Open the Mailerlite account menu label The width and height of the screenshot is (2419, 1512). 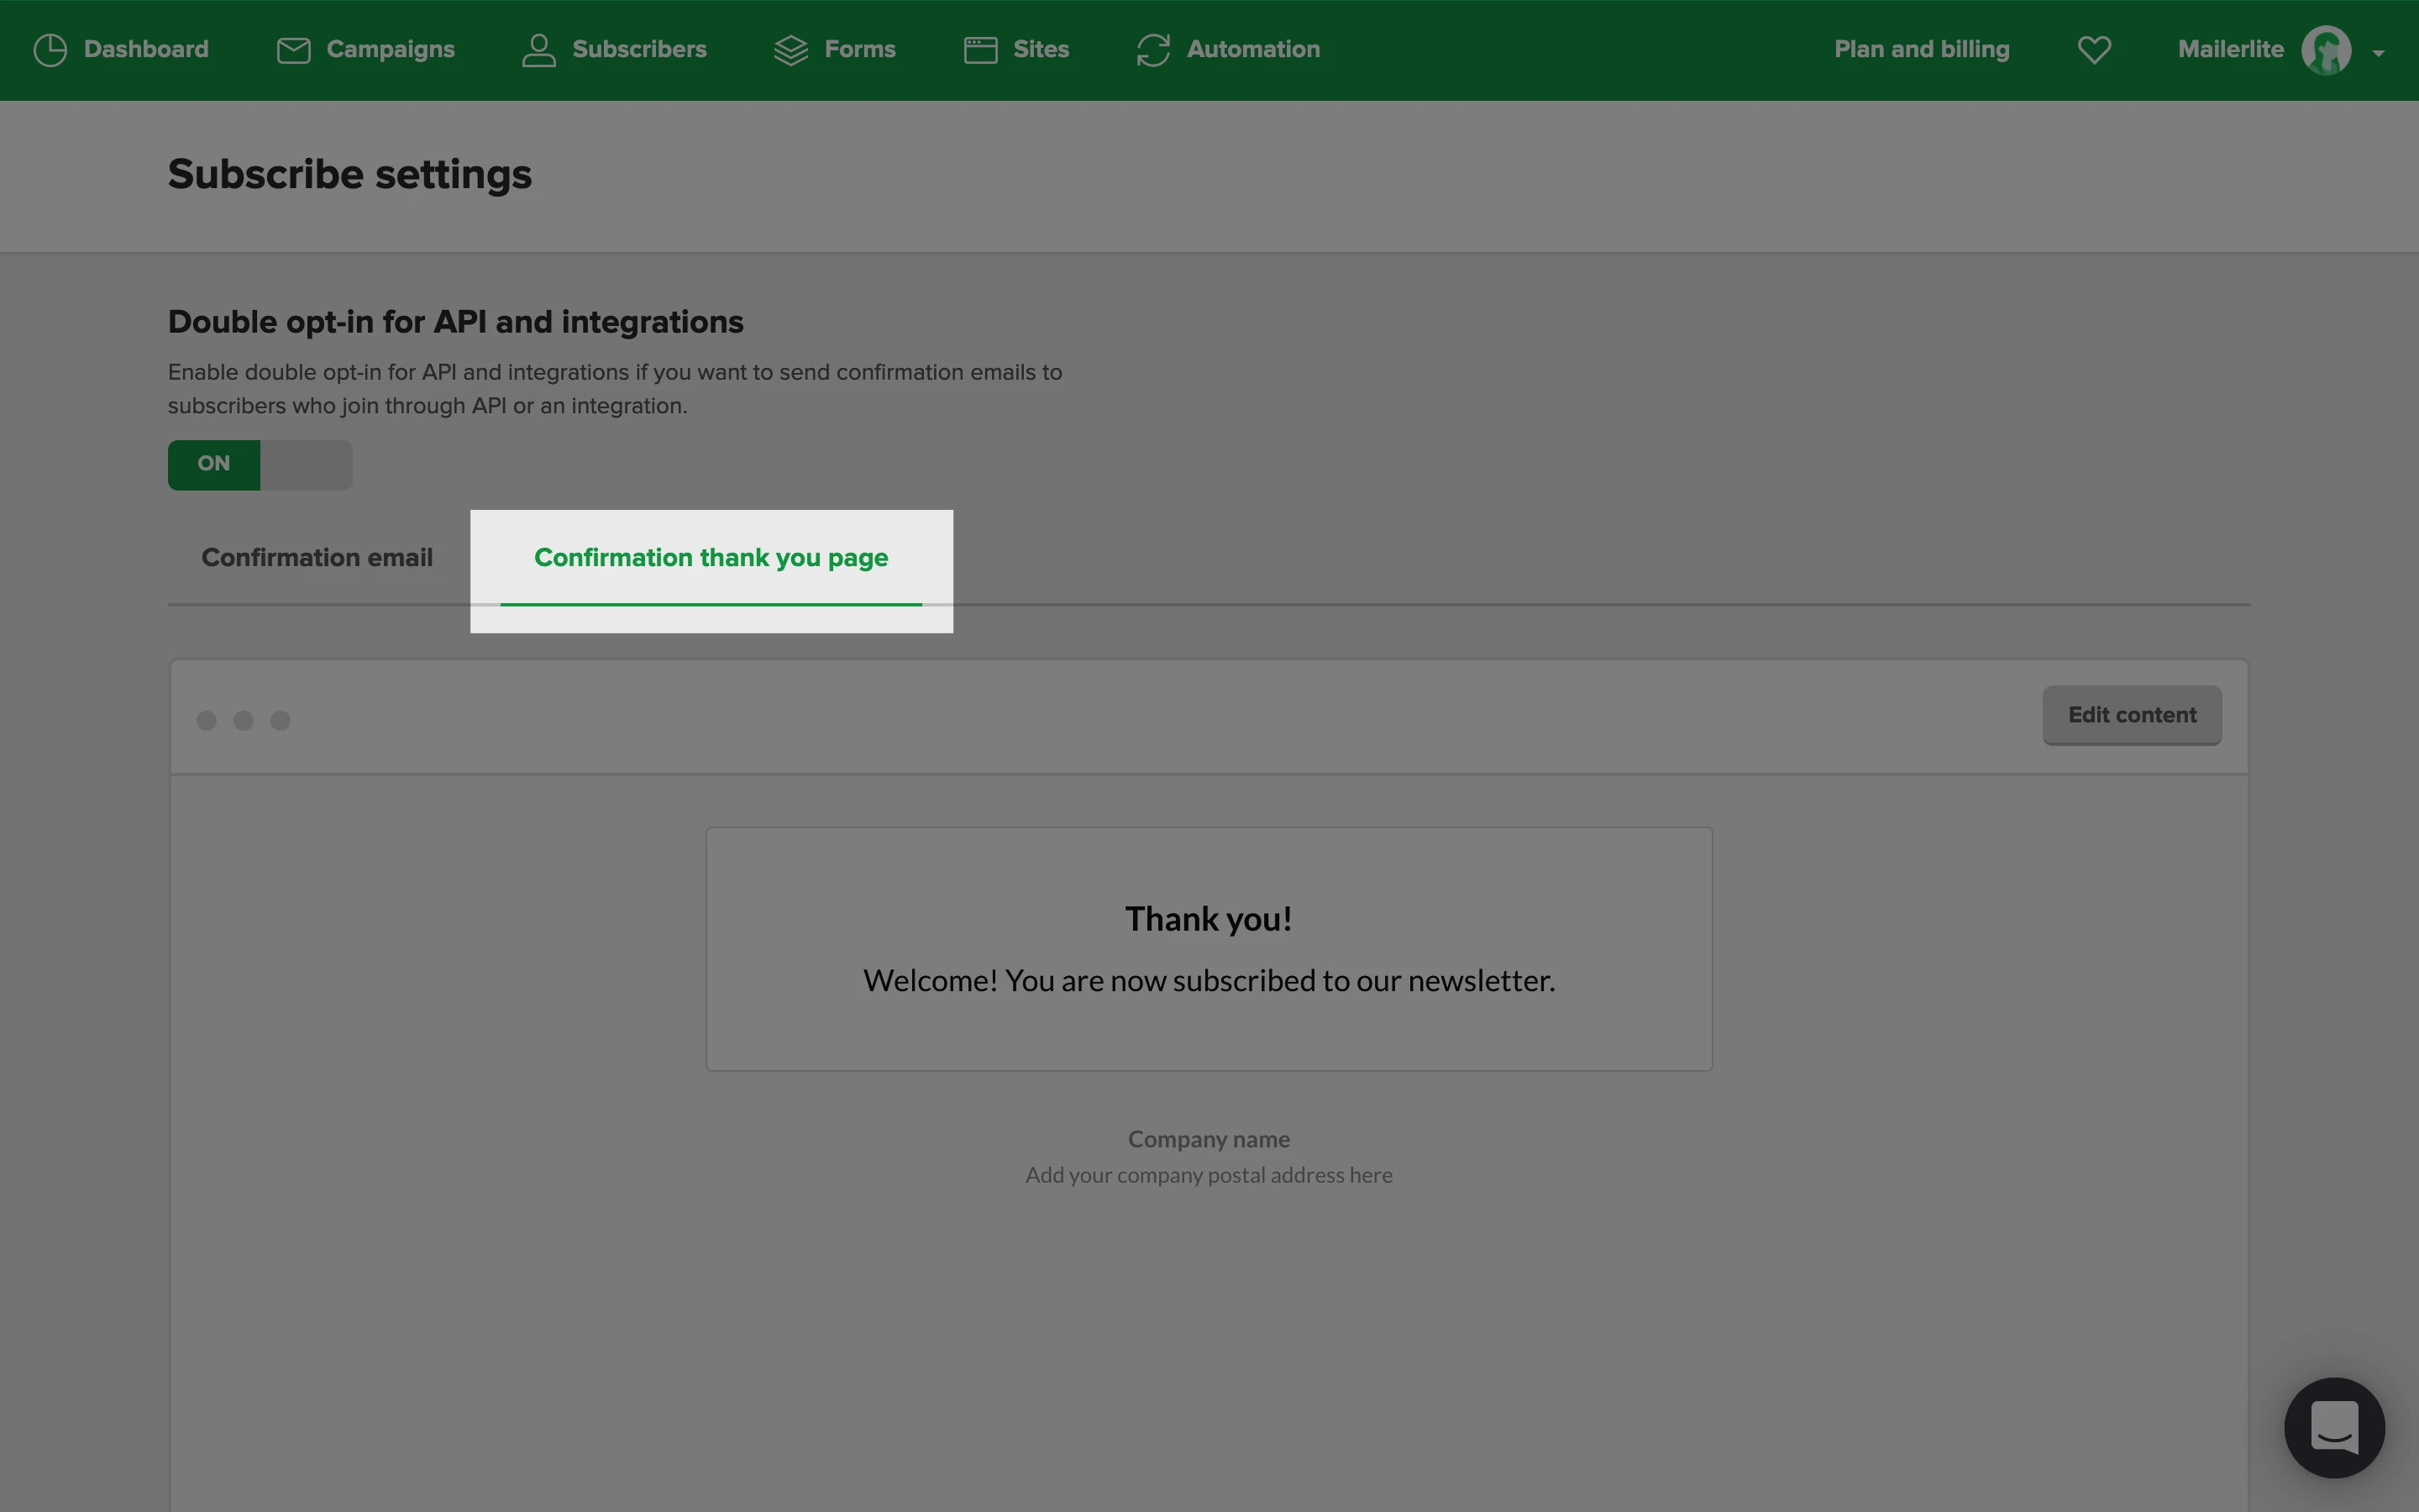point(2230,50)
